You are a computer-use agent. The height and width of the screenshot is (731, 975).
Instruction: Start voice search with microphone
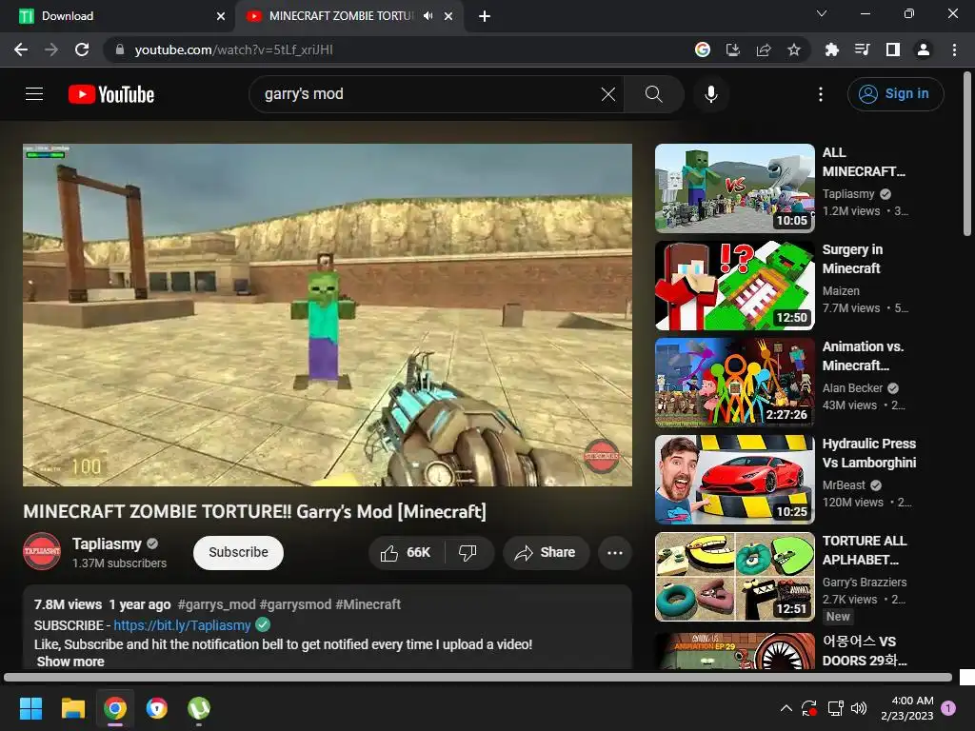click(x=710, y=94)
